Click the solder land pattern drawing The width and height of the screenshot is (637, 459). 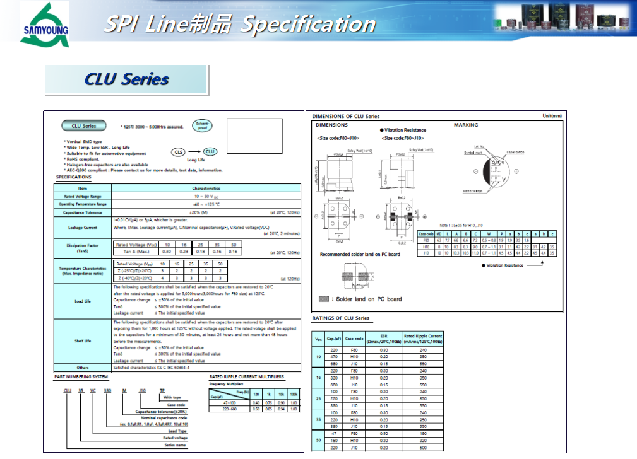[357, 277]
